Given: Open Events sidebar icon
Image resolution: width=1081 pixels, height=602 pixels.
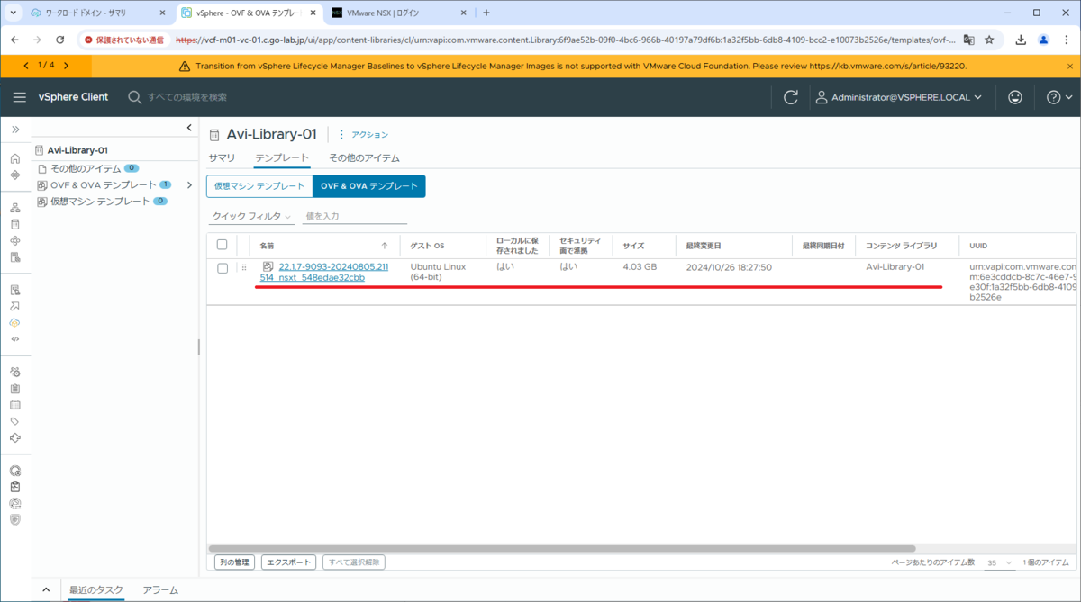Looking at the screenshot, I should pos(15,405).
